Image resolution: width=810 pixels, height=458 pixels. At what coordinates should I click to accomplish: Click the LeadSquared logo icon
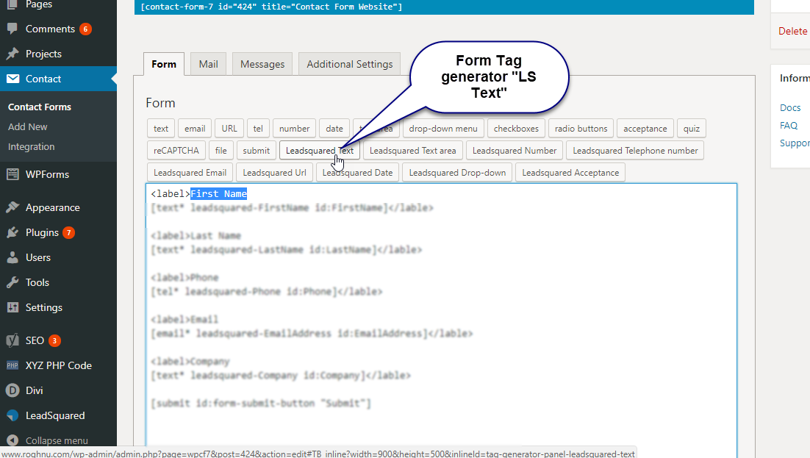[12, 415]
